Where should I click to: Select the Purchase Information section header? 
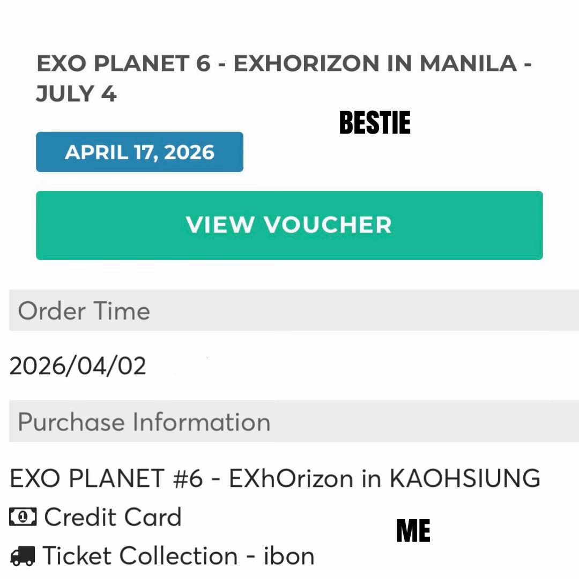point(294,421)
